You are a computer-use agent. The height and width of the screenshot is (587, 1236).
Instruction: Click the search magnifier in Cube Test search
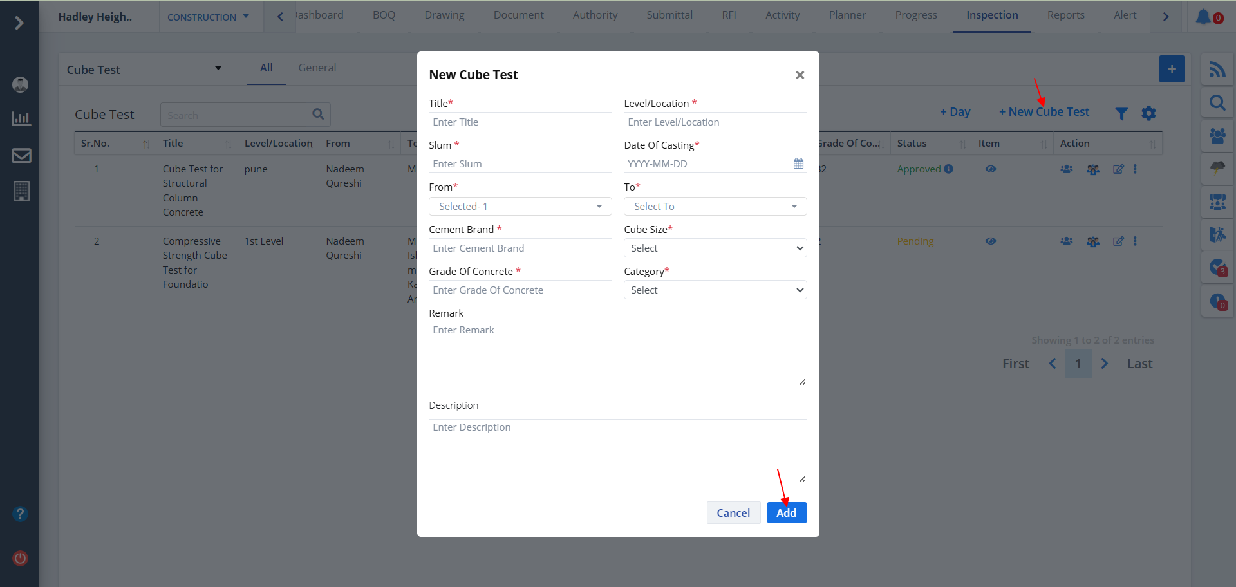[x=318, y=115]
